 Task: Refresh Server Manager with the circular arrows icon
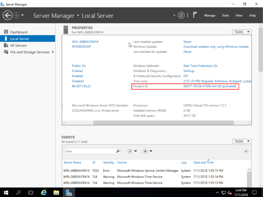(181, 15)
